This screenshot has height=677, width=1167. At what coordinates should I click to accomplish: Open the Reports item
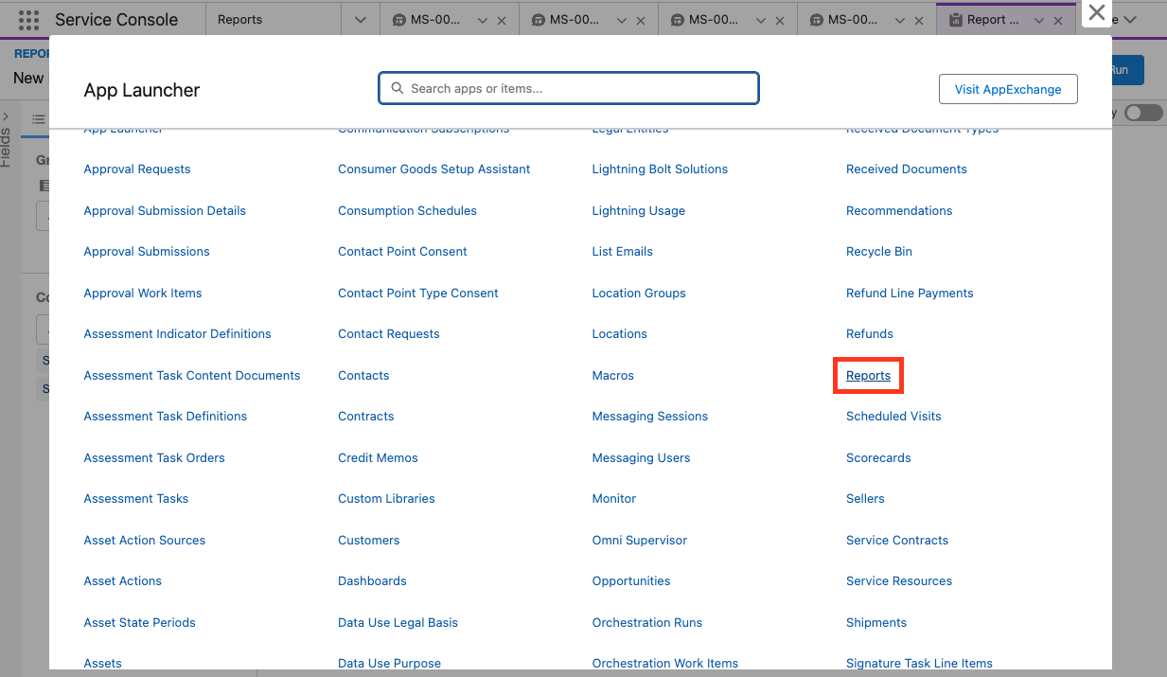(869, 376)
